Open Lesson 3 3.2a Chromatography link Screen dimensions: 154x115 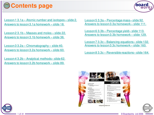(x=34, y=46)
